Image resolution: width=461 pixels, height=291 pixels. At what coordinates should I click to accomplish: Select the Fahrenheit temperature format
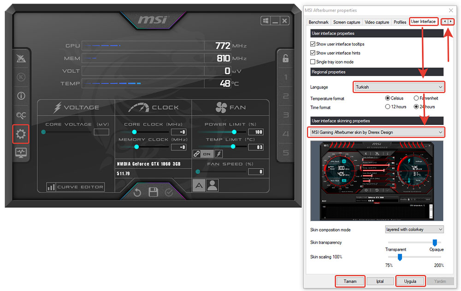coord(416,98)
